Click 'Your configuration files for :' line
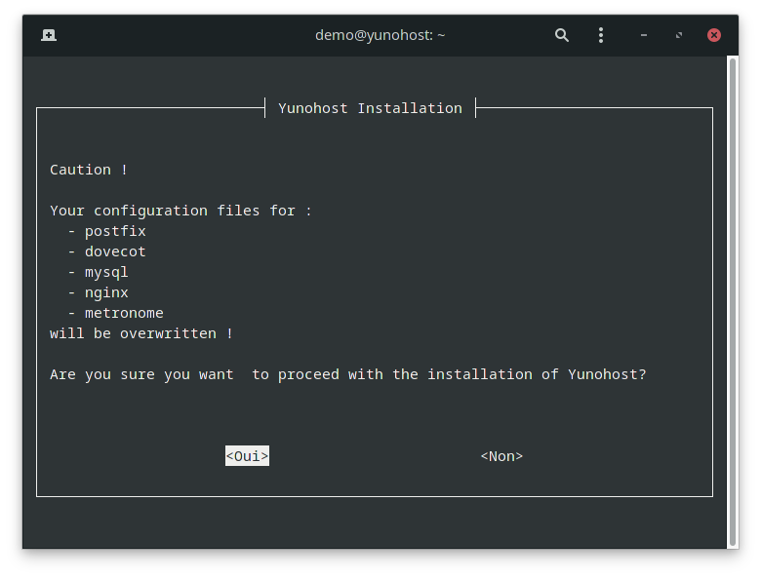 tap(180, 211)
